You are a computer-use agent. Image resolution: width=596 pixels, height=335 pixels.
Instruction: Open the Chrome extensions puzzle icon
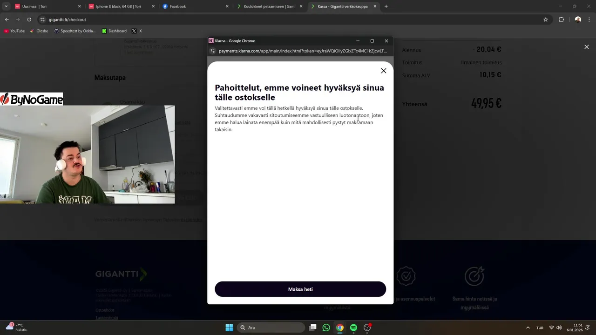click(x=561, y=20)
